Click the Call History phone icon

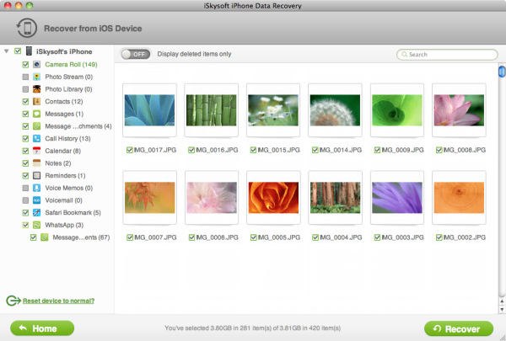[x=37, y=139]
